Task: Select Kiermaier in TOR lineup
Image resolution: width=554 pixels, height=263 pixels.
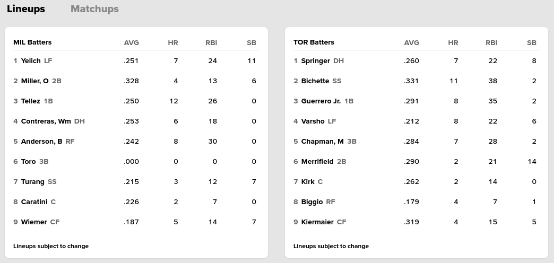Action: pos(317,222)
